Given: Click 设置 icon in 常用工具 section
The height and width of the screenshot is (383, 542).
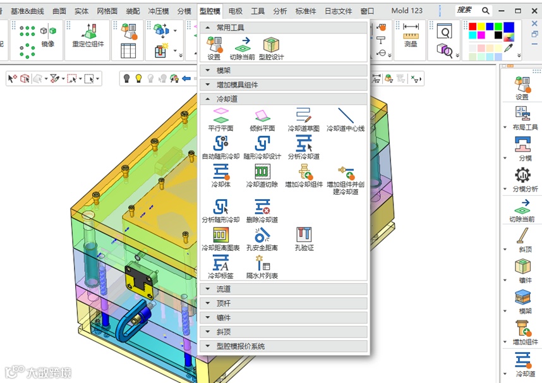Looking at the screenshot, I should tap(214, 48).
